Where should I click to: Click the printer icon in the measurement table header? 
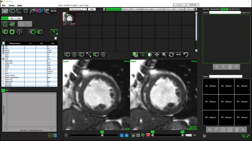pos(4,43)
